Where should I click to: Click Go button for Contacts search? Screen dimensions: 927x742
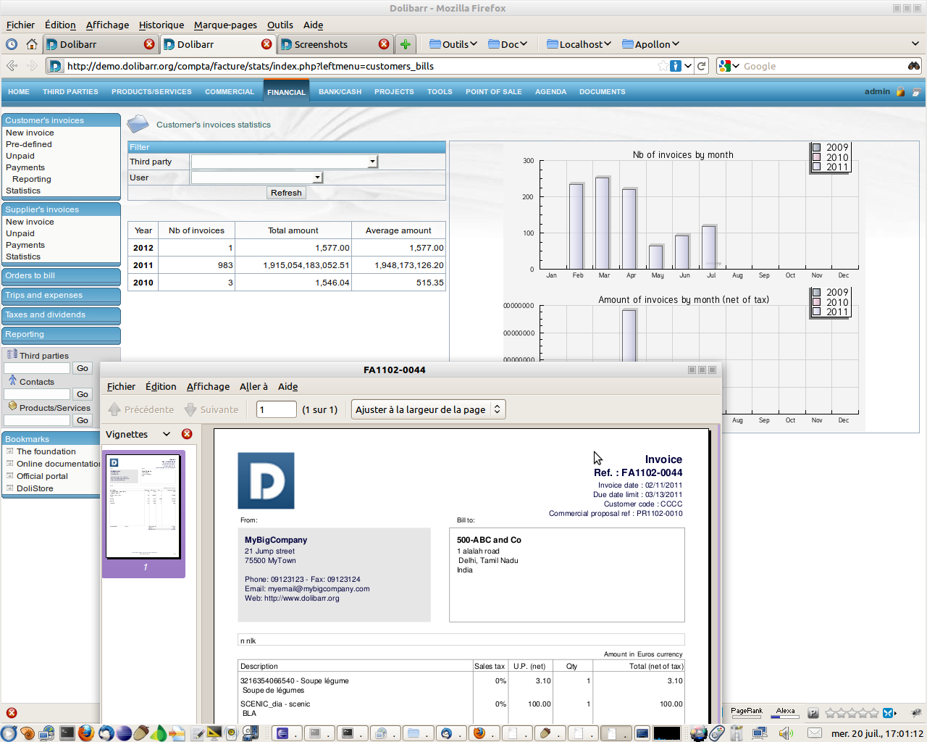pos(83,394)
